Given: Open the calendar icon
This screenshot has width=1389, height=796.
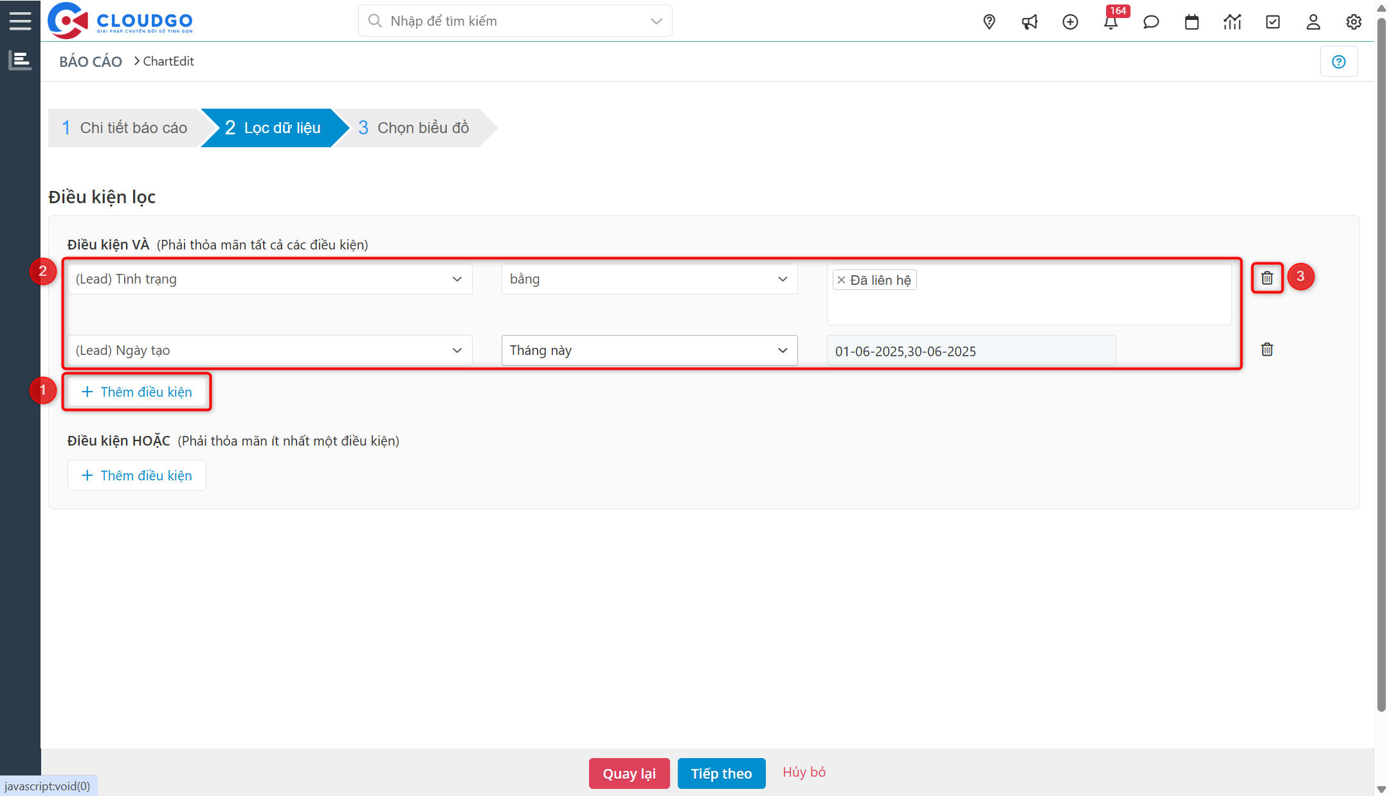Looking at the screenshot, I should (1192, 21).
